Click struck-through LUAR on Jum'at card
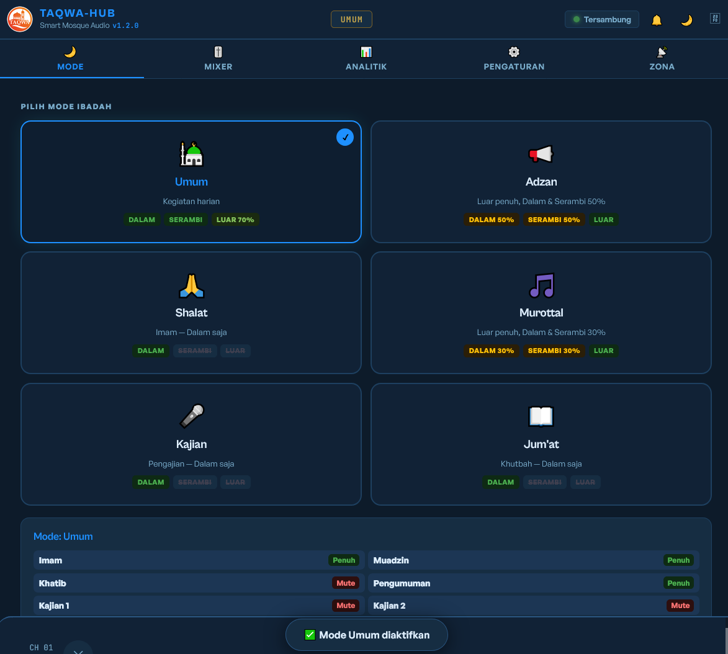Image resolution: width=728 pixels, height=654 pixels. (x=585, y=482)
